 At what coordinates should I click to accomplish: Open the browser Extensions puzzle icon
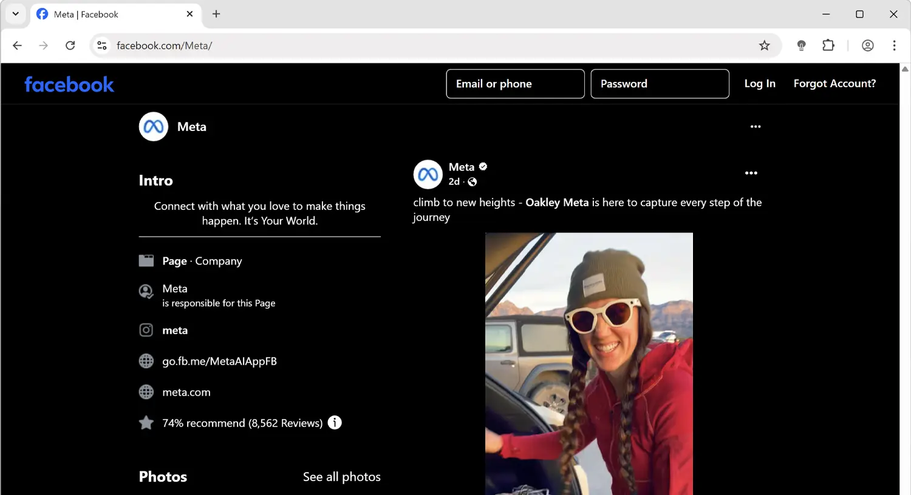click(x=828, y=45)
